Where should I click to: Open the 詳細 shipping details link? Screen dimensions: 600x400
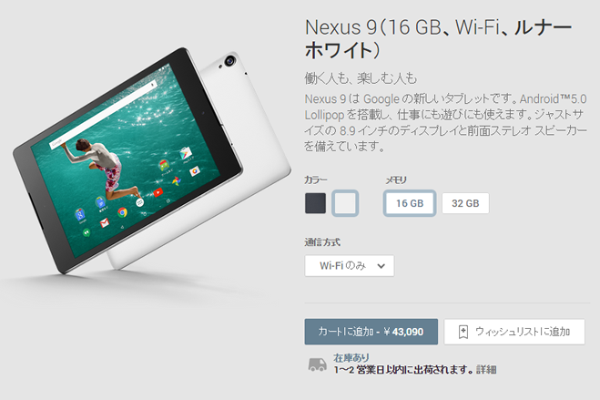coord(486,370)
